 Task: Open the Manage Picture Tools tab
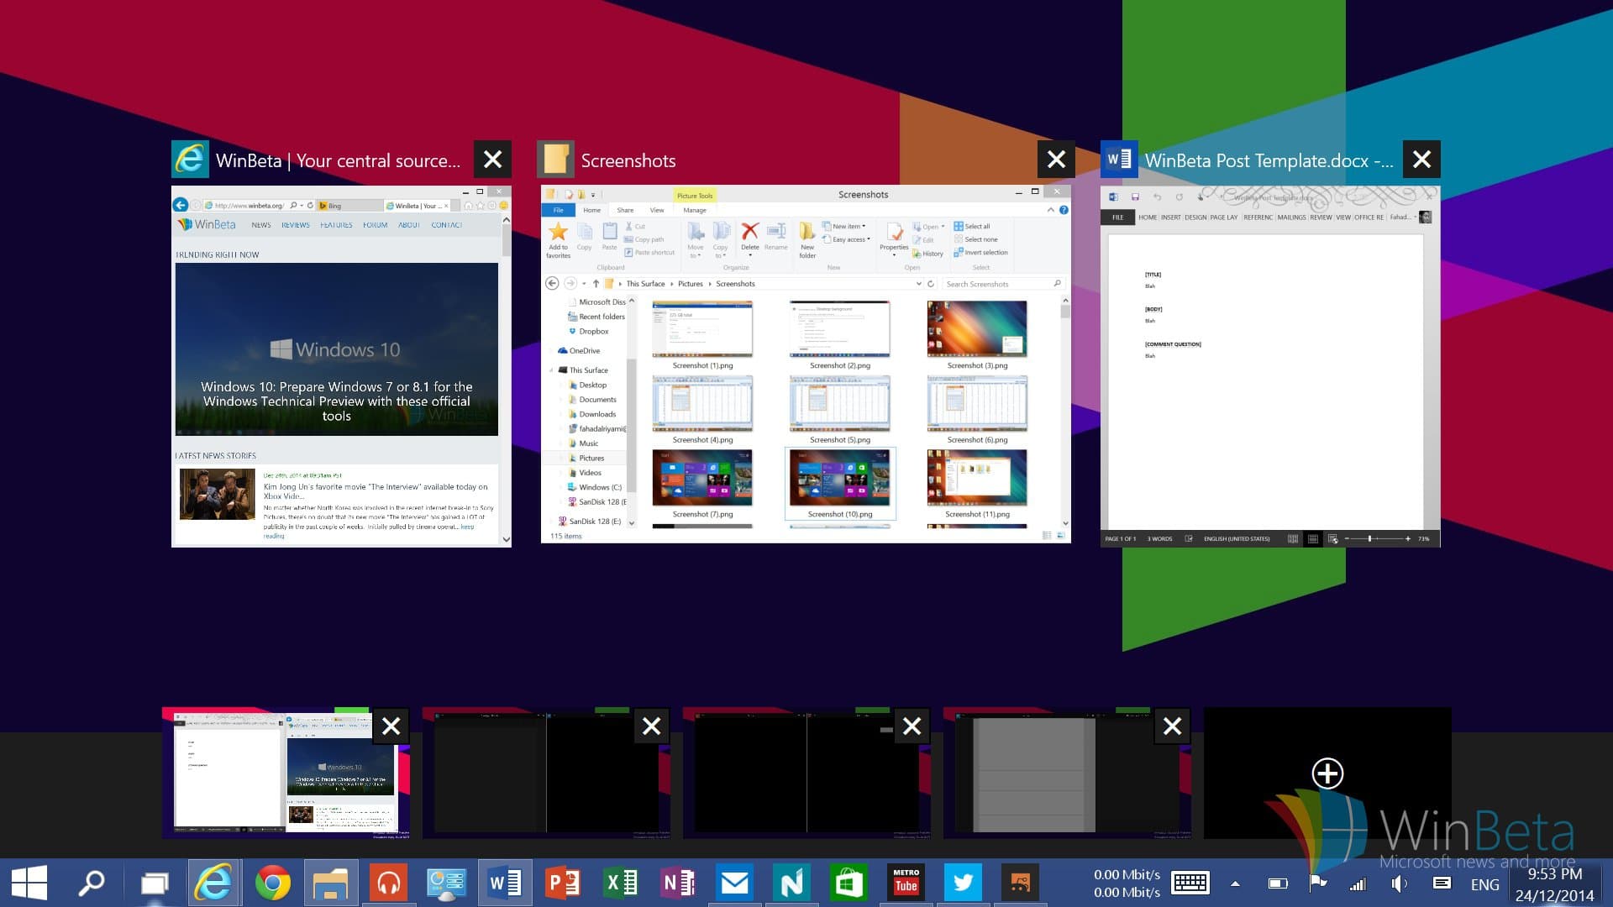click(x=695, y=210)
